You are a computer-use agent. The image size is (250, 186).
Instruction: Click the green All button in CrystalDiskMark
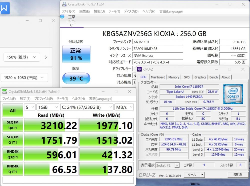click(x=13, y=110)
